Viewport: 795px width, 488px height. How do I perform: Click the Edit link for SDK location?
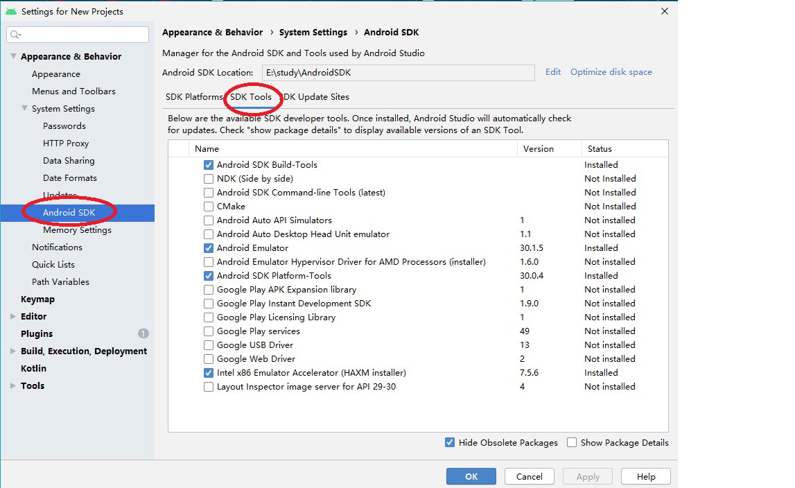click(x=553, y=72)
